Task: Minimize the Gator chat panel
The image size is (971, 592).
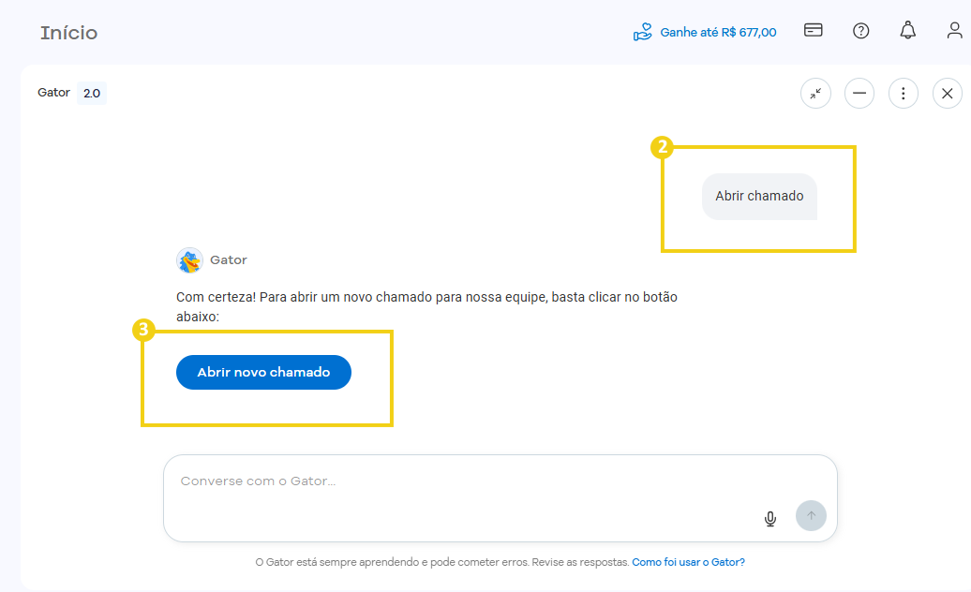Action: coord(859,94)
